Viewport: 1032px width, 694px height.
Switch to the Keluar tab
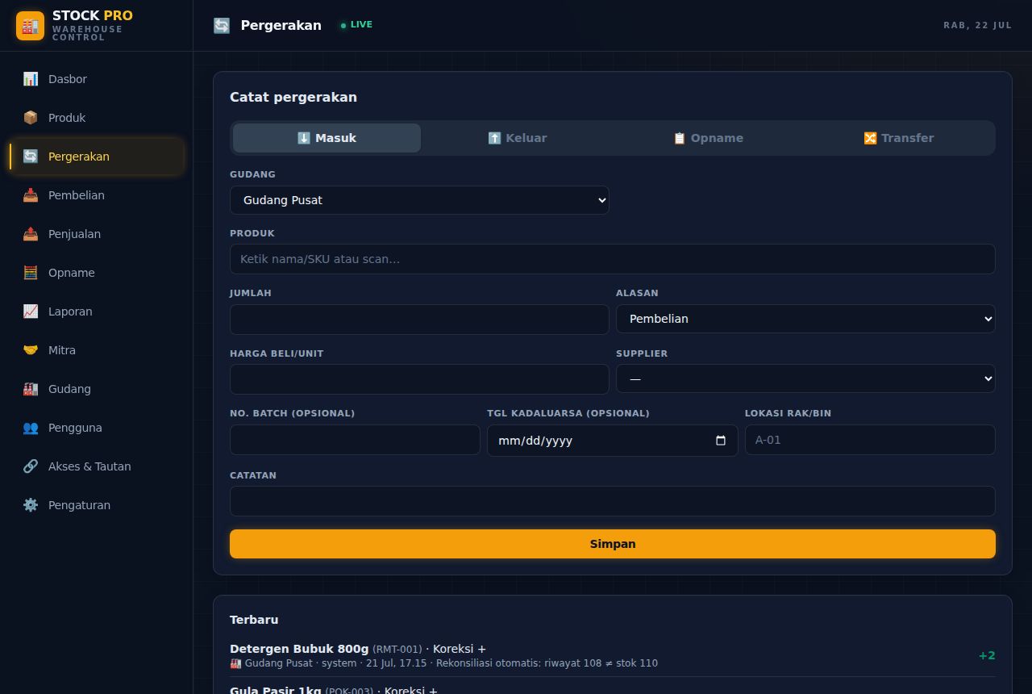518,138
